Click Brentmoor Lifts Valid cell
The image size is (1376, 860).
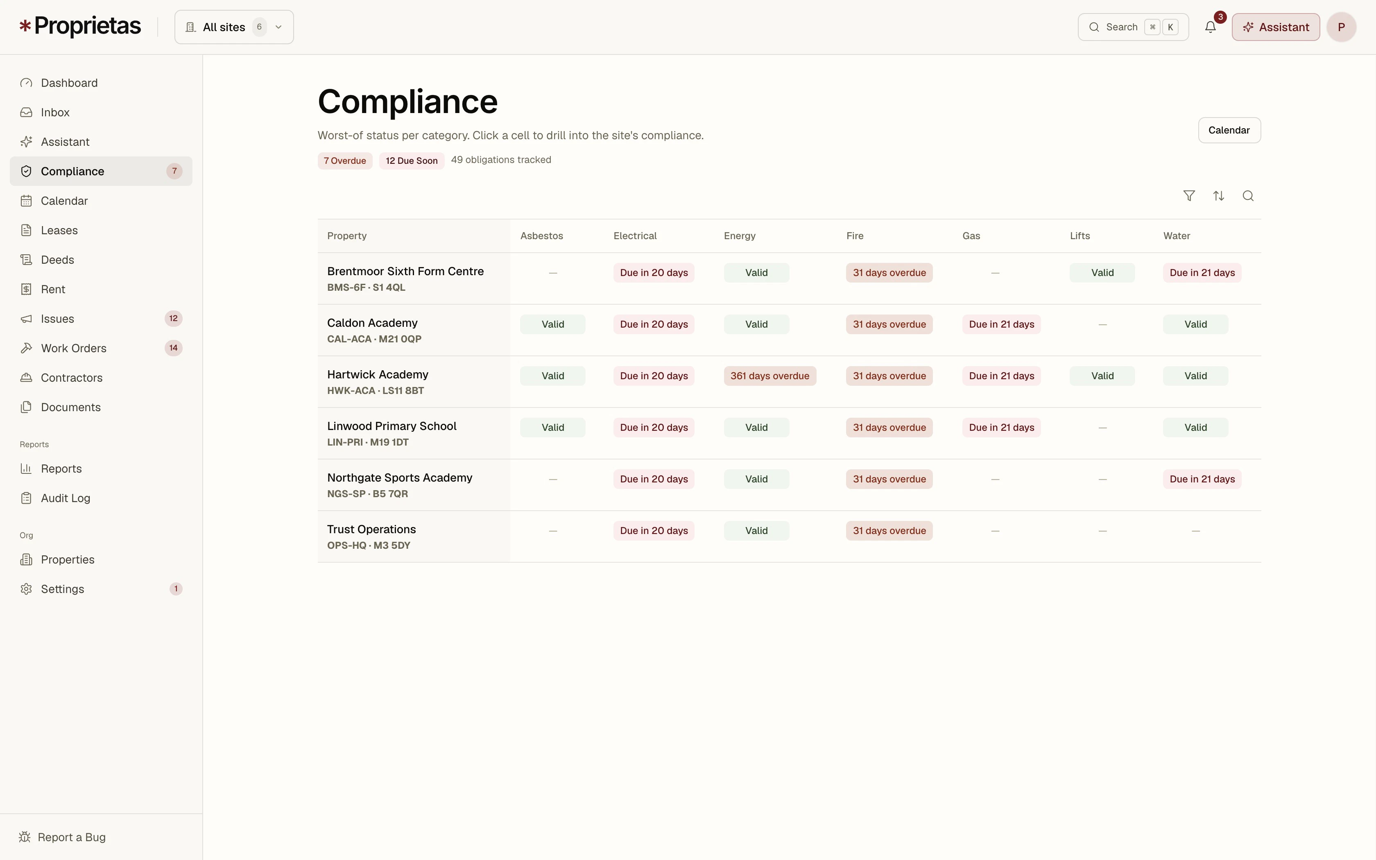[x=1102, y=273]
